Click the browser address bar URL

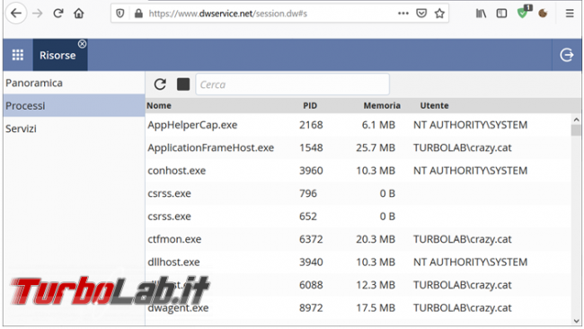[x=228, y=13]
